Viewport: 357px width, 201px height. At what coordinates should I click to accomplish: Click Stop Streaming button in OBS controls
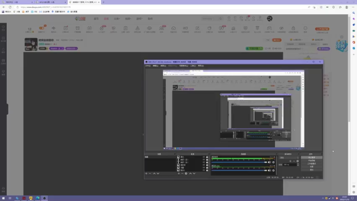pos(311,158)
